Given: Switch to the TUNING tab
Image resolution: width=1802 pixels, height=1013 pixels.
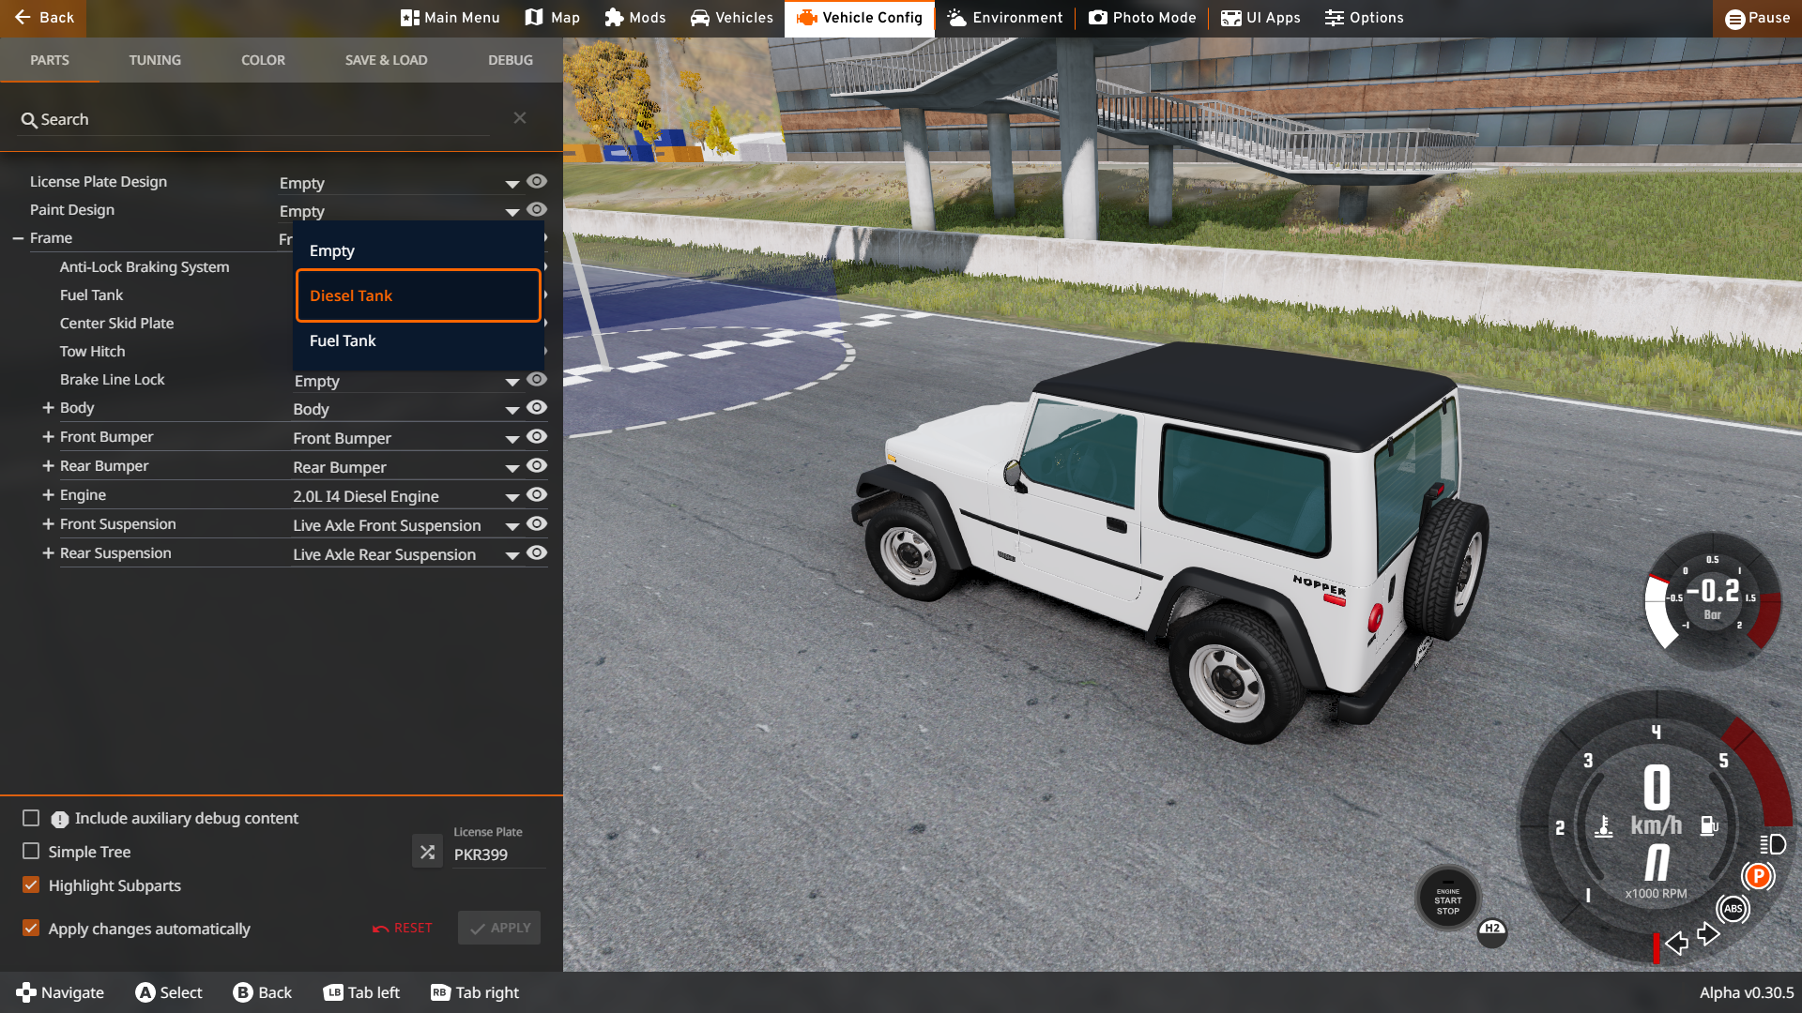Looking at the screenshot, I should [x=155, y=60].
